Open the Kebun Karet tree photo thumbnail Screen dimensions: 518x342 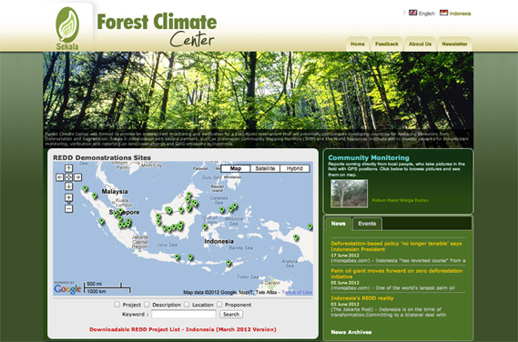pos(350,194)
